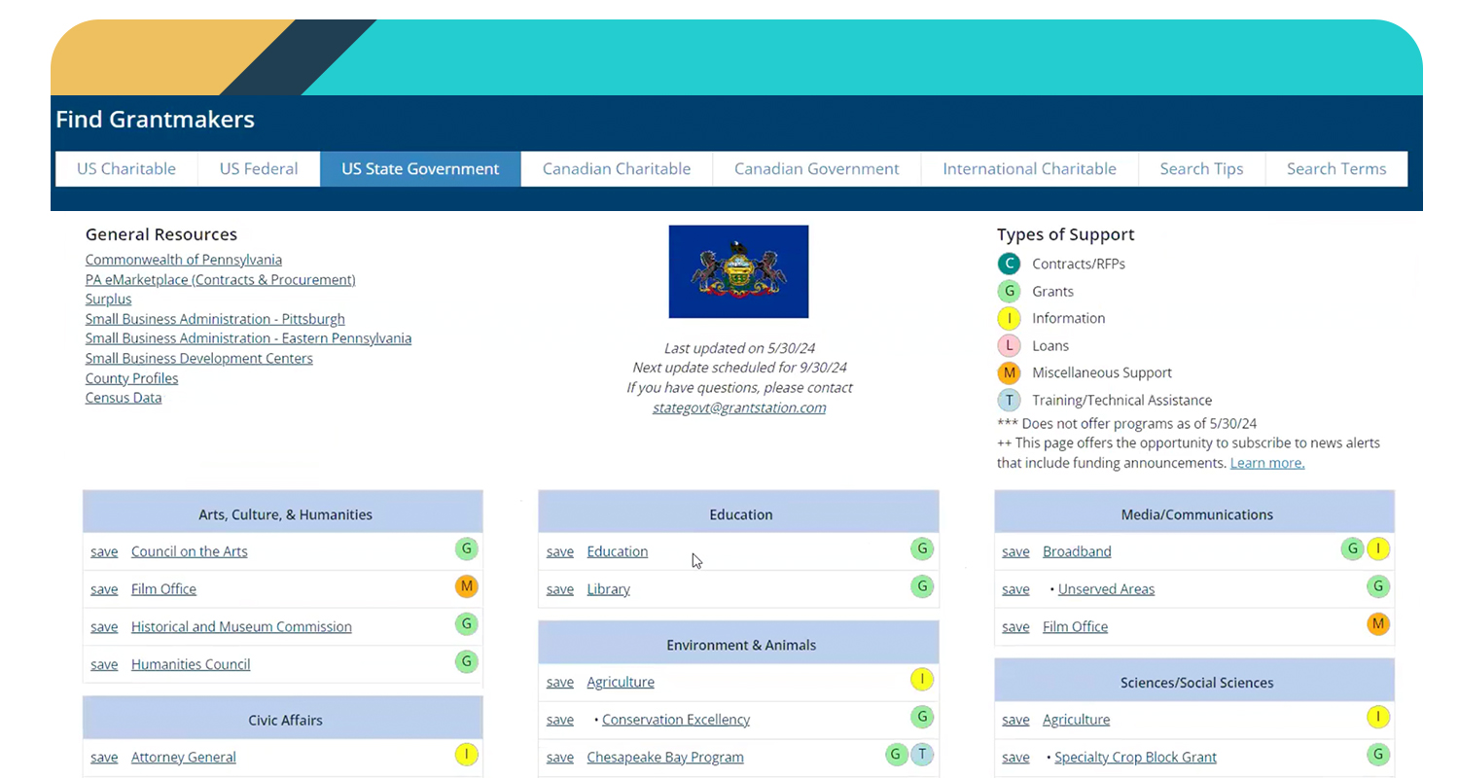Click the Grants badge beside Conservation Excellency

922,718
